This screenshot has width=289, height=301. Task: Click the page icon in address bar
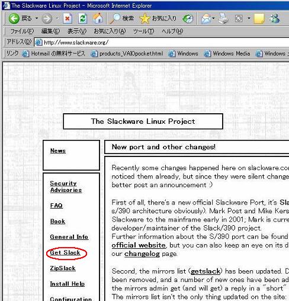(x=38, y=43)
